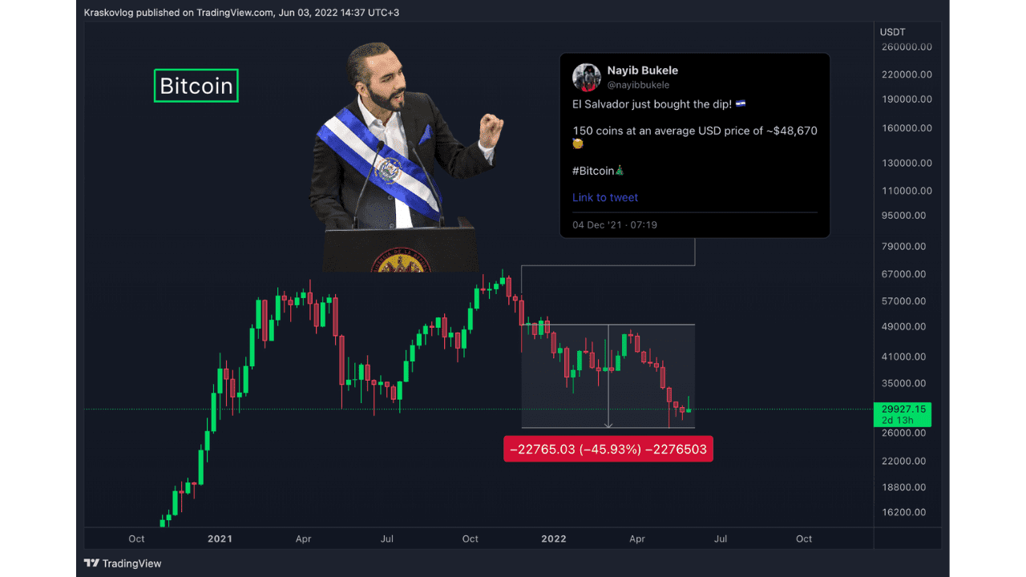This screenshot has width=1026, height=577.
Task: Click the 2021 label on time axis
Action: coord(219,539)
